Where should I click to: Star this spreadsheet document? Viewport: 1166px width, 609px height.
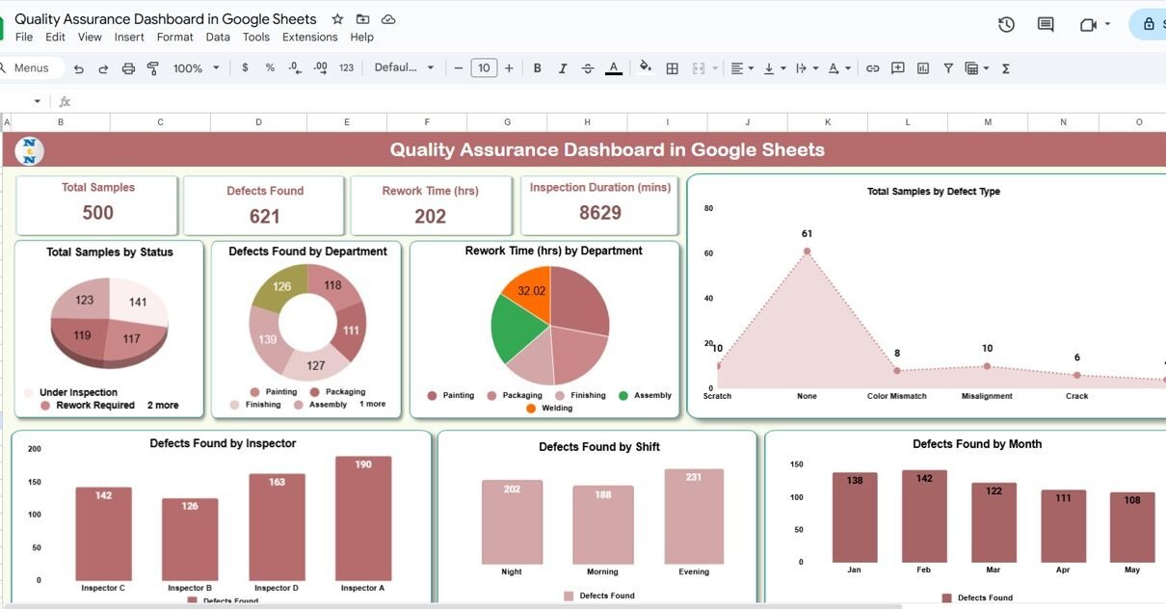(x=337, y=19)
